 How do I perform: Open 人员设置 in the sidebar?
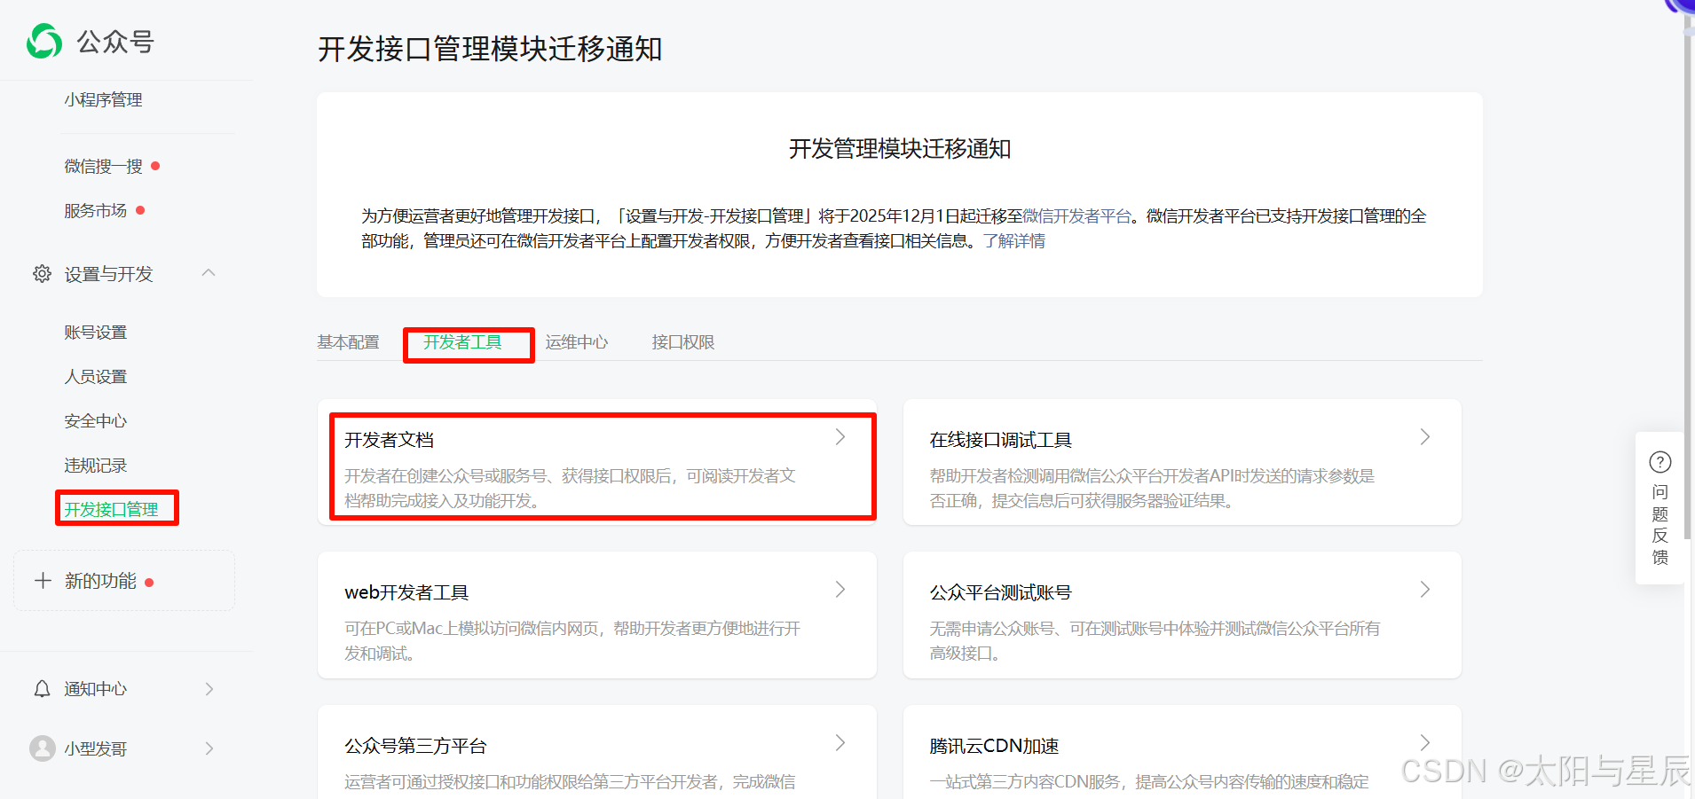[96, 377]
